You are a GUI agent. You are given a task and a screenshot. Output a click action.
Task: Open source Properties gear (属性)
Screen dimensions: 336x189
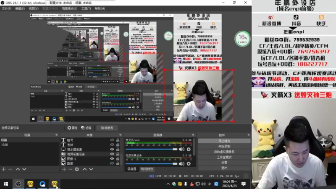coord(72,128)
